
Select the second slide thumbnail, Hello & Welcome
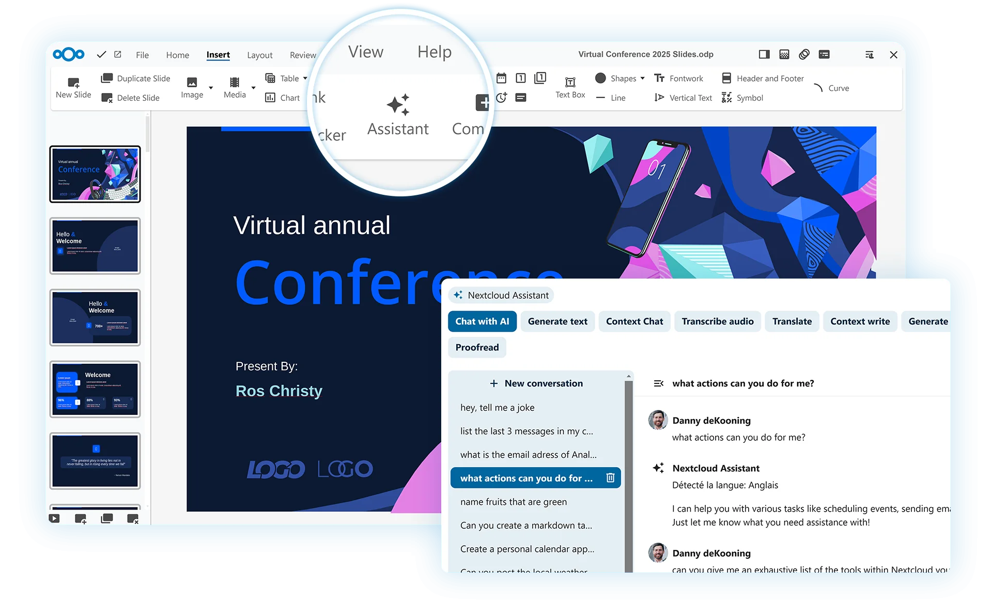click(95, 245)
